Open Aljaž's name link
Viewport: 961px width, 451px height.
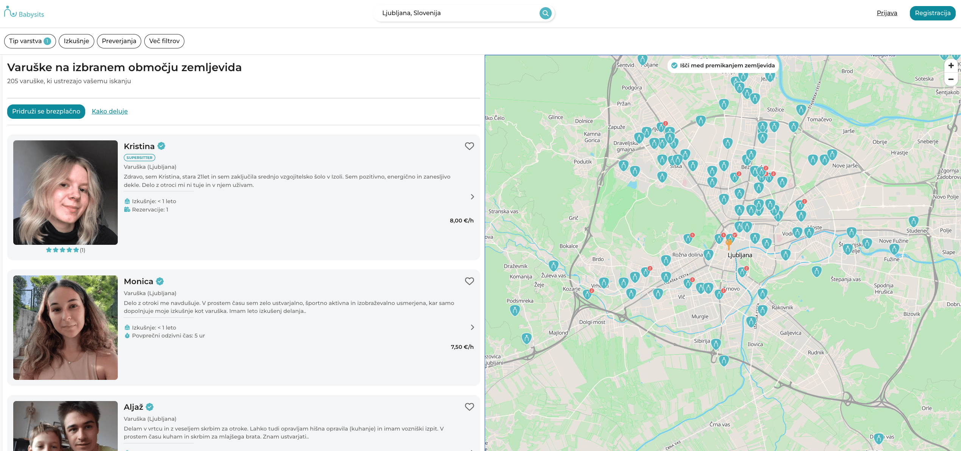(x=133, y=407)
